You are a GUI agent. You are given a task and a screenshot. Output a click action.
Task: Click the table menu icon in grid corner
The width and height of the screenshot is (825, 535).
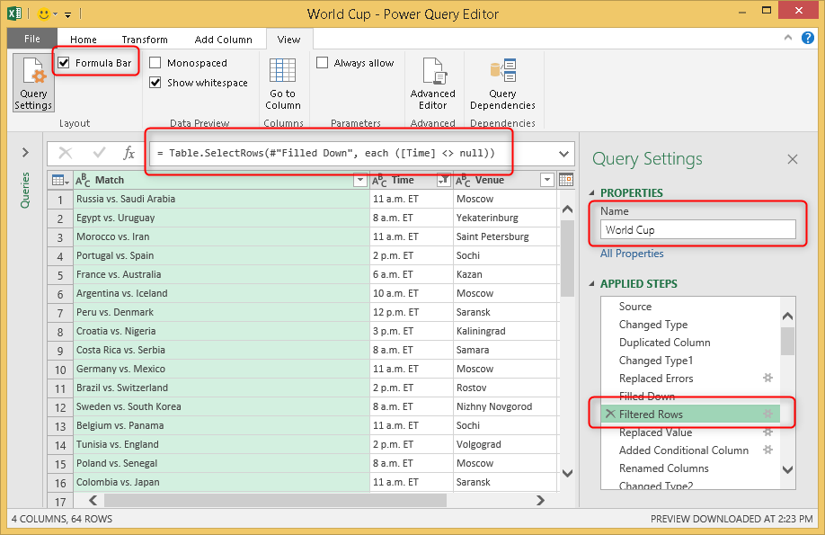point(60,180)
